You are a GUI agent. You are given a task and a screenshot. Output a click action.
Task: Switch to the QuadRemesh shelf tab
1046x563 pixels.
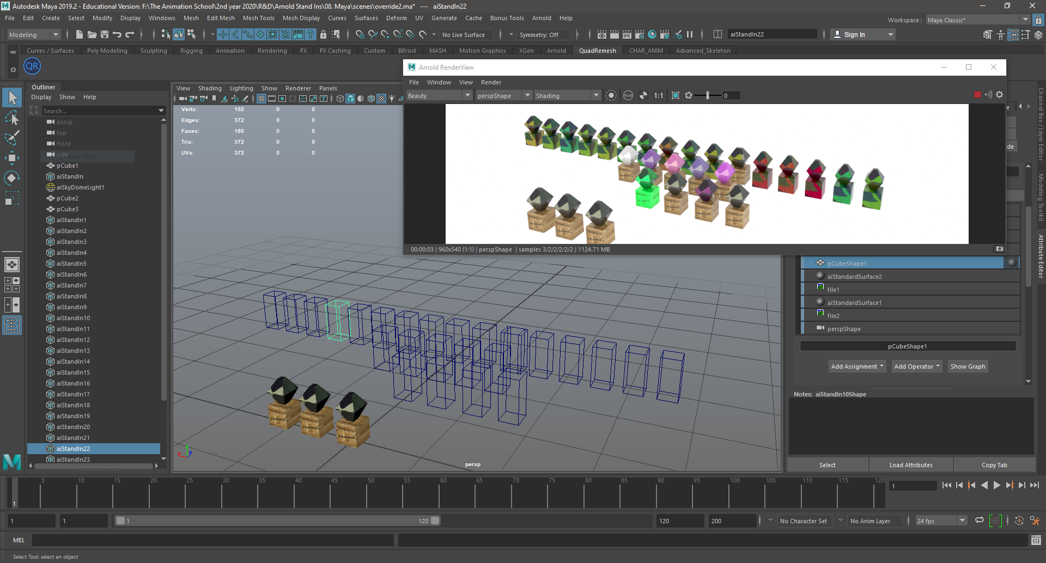[x=598, y=51]
